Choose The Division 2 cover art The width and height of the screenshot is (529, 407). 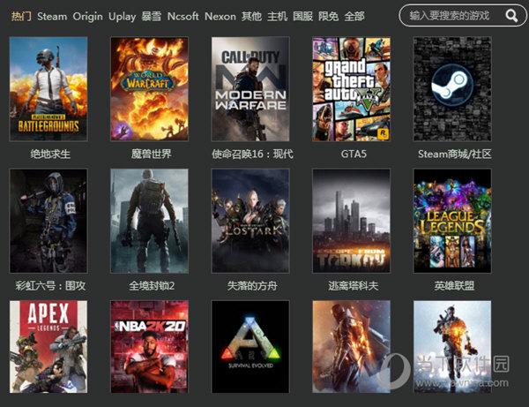point(150,221)
